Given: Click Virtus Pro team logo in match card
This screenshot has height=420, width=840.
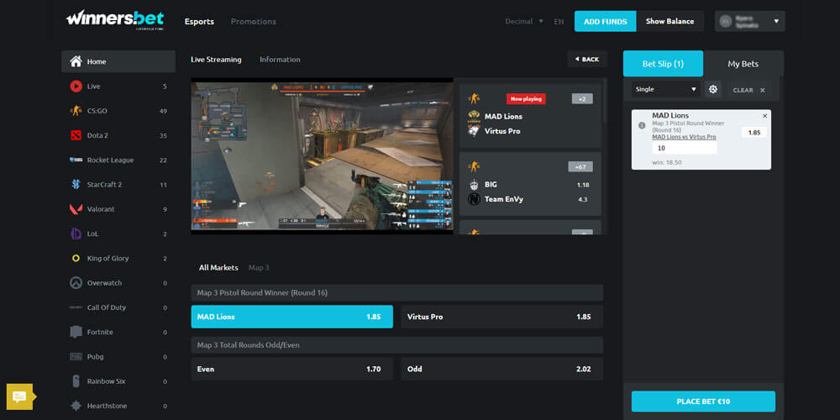Looking at the screenshot, I should [474, 131].
